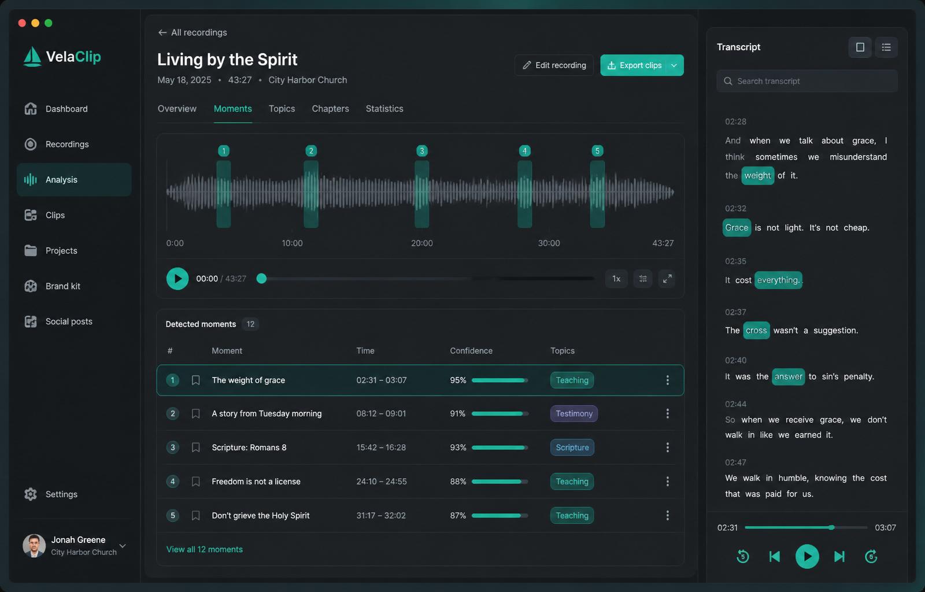The height and width of the screenshot is (592, 925).
Task: Select moment marker 3 on the waveform
Action: [422, 151]
